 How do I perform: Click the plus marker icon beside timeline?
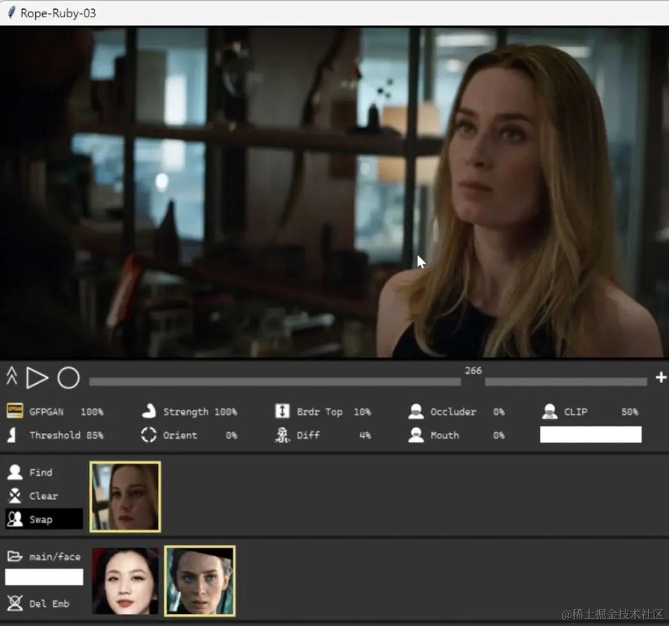(661, 377)
